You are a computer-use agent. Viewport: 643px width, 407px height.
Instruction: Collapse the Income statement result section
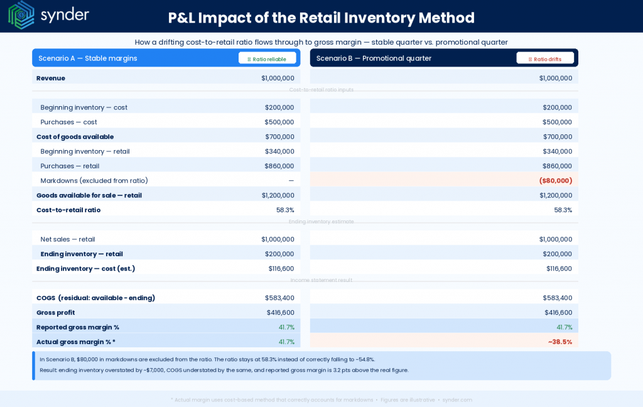pyautogui.click(x=321, y=280)
